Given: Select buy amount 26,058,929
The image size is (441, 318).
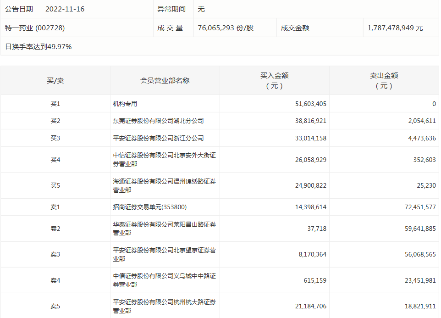Looking at the screenshot, I should coord(310,160).
